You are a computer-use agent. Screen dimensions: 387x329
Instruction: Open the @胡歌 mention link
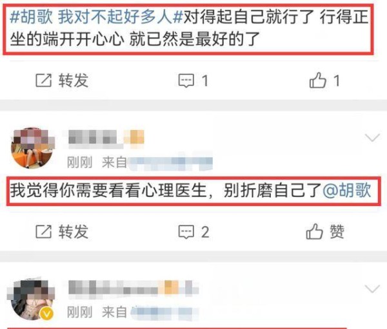click(347, 190)
